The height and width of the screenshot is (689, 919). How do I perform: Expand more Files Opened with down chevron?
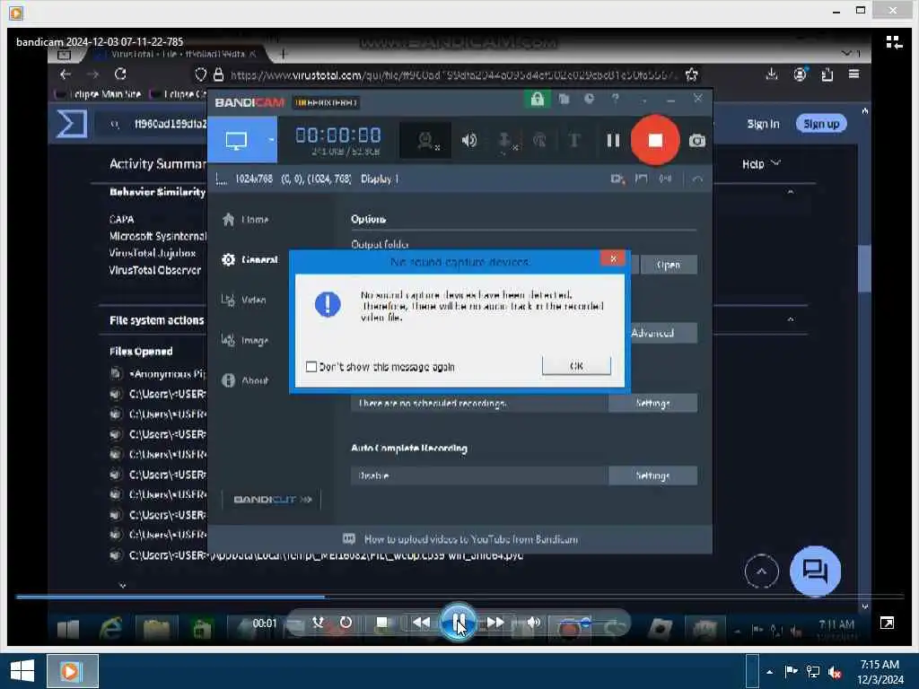click(x=122, y=585)
